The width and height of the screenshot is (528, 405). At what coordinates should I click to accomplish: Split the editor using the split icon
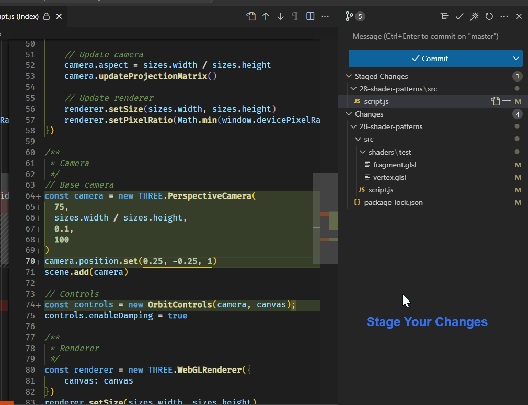click(310, 16)
